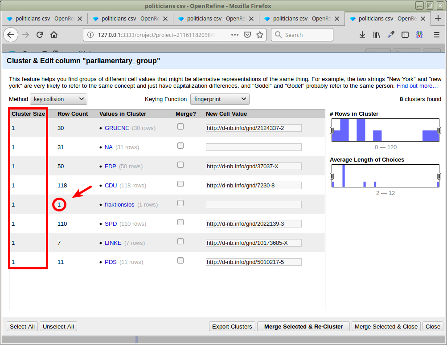Edit the New Cell Value for GRUENE

254,128
